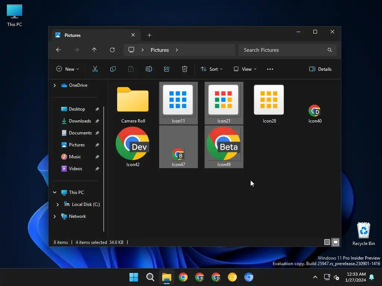Click the navigation pane scrollbar

(104, 169)
